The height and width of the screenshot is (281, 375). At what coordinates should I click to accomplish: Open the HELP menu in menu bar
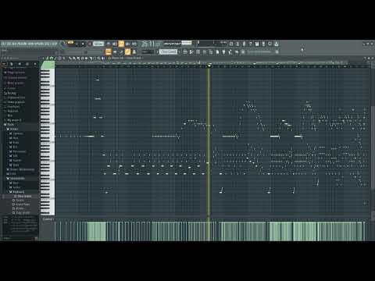[x=54, y=44]
